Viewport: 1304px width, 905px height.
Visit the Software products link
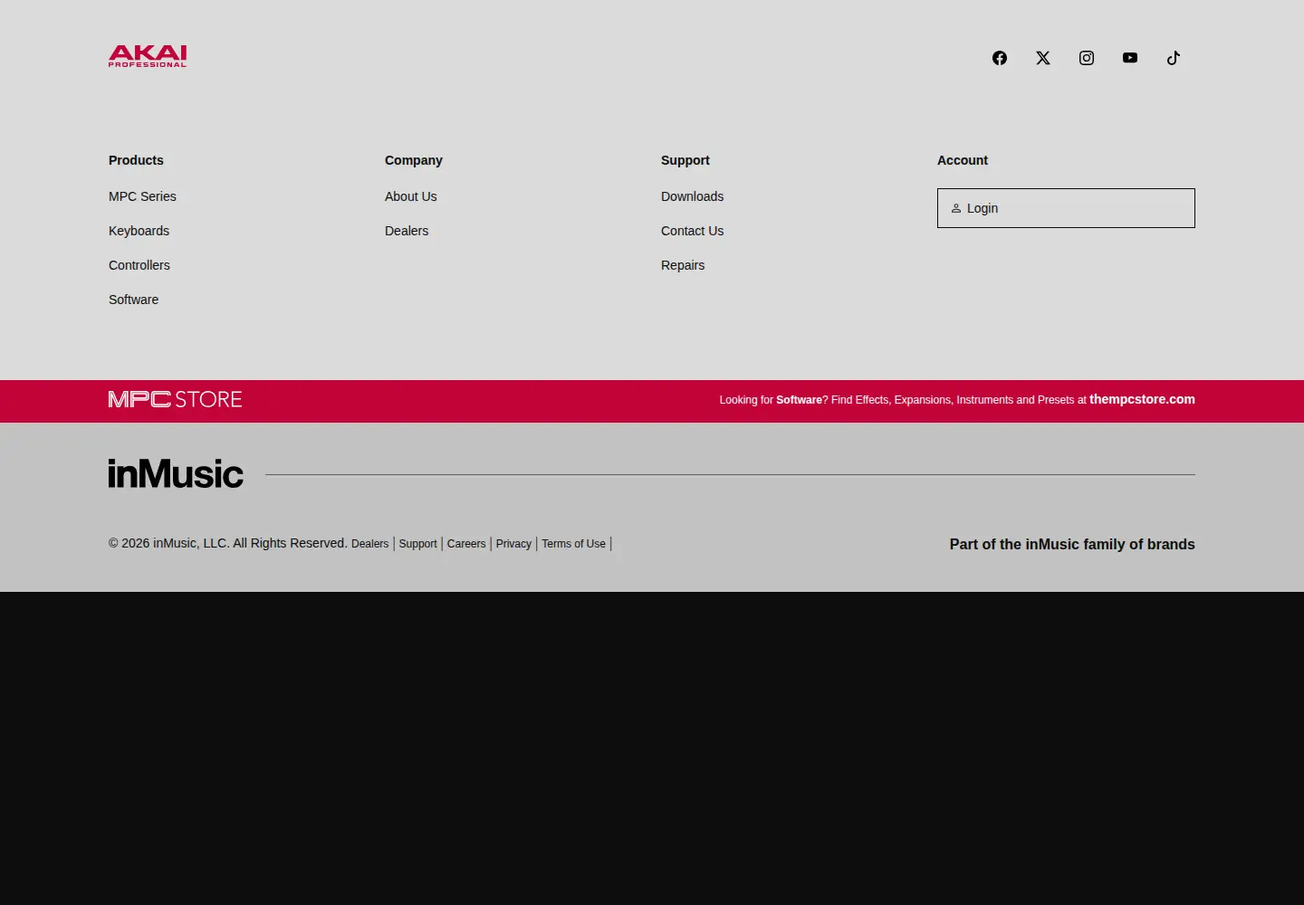click(x=133, y=300)
